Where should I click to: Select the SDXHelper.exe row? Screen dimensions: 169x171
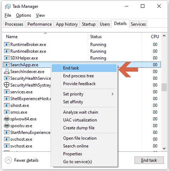[82, 58]
